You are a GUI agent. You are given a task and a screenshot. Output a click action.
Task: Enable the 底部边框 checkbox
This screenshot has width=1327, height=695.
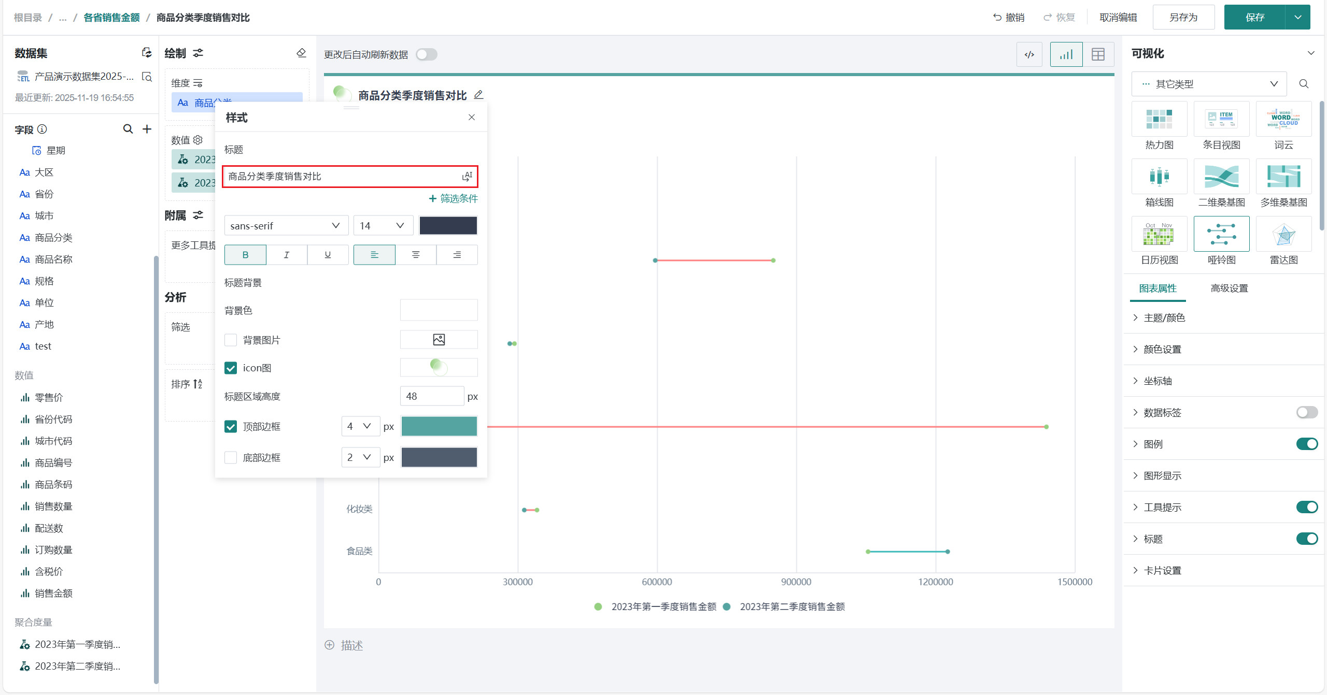point(231,457)
